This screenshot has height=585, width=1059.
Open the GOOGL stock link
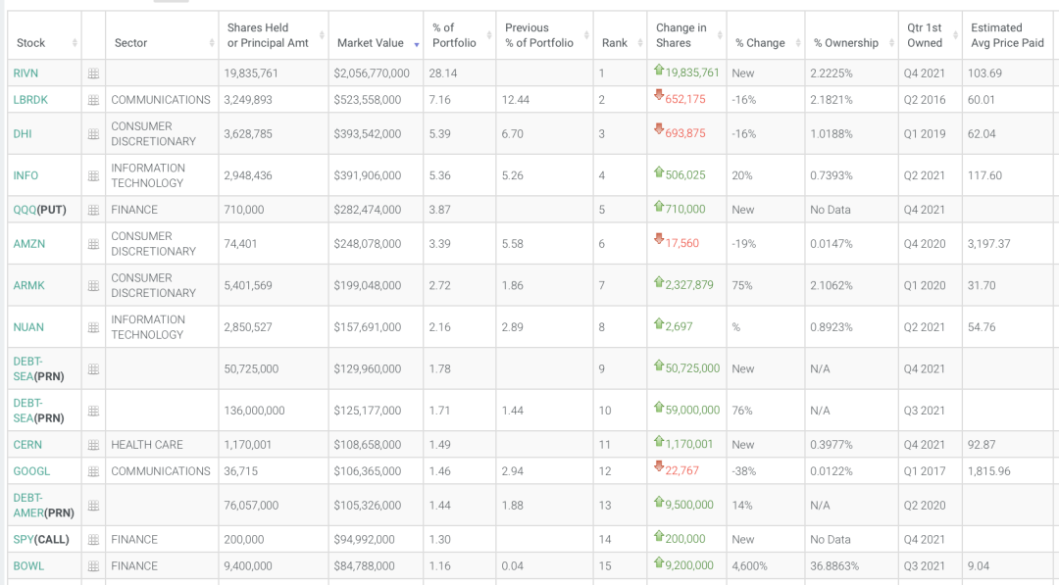pyautogui.click(x=31, y=471)
